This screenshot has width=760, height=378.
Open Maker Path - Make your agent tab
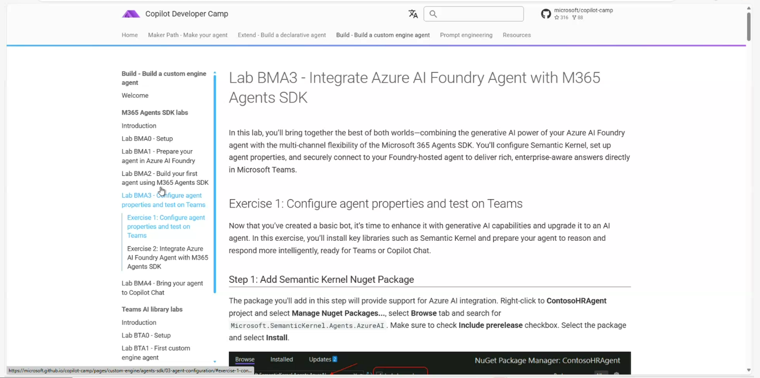coord(188,35)
